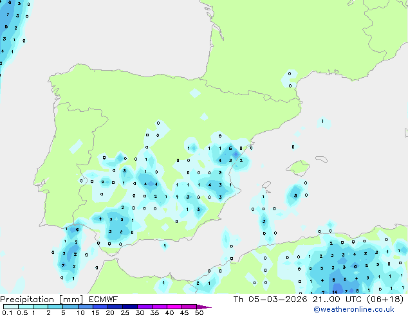Click the above-50 mm legend arrow tip

[204, 307]
